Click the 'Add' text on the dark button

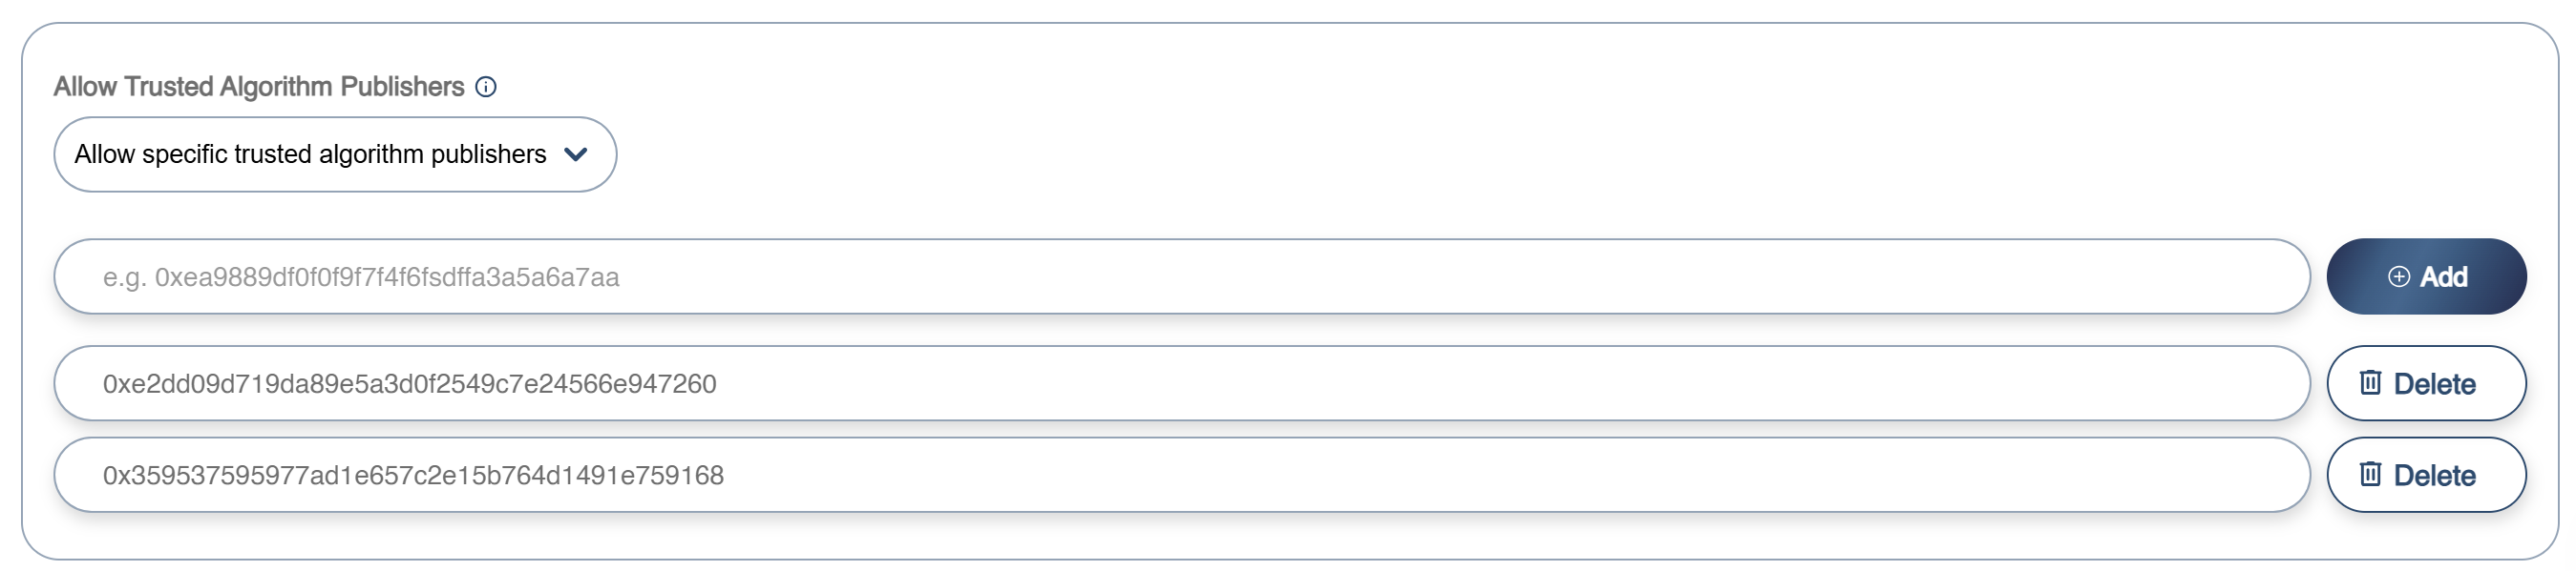[x=2443, y=276]
